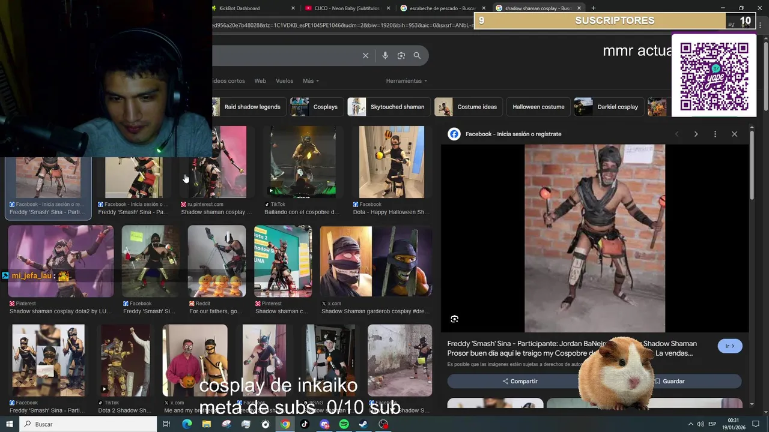Open Pinterest cosplay dota2 by LU result
The width and height of the screenshot is (769, 432).
click(61, 271)
